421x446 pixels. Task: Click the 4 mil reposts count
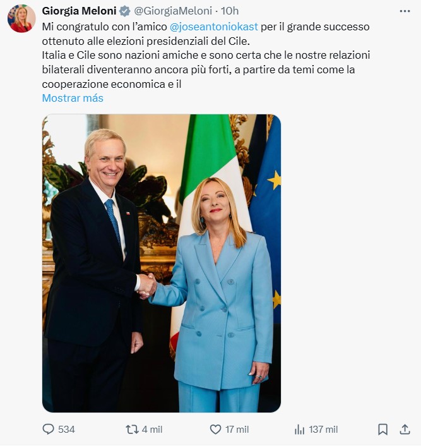coord(152,429)
